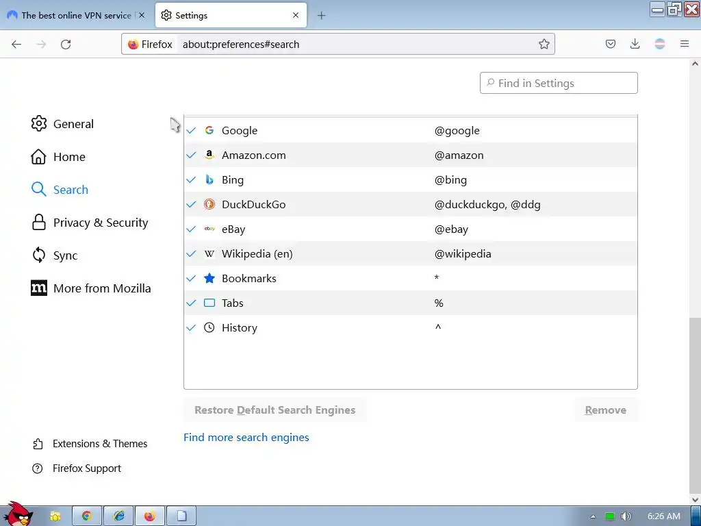Click the Google search engine icon
The width and height of the screenshot is (701, 526).
click(209, 130)
